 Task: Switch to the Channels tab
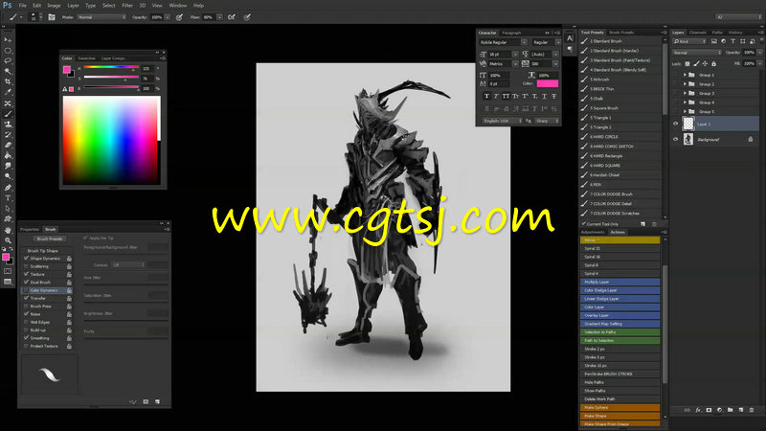pos(698,33)
